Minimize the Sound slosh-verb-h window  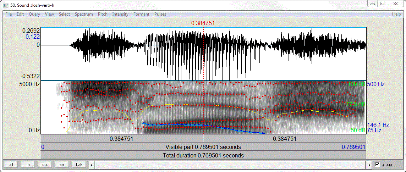click(373, 4)
